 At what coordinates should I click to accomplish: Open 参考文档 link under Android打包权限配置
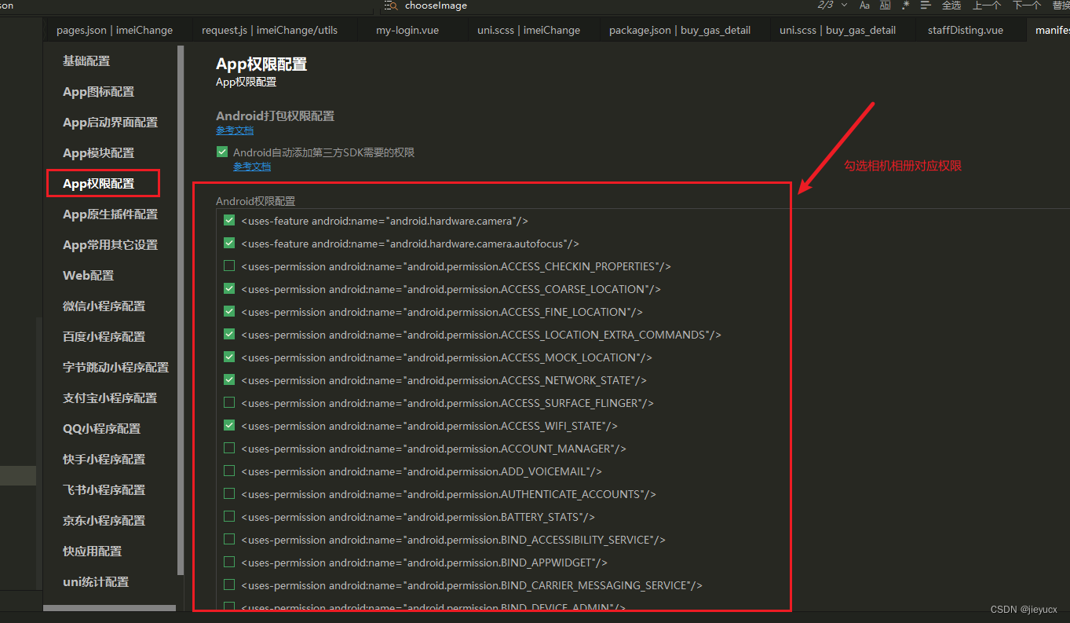(x=235, y=130)
